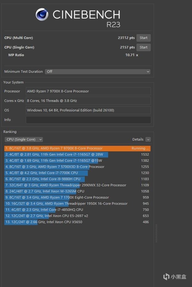This screenshot has width=192, height=287.
Task: Click the 23112 pts multi core score
Action: point(126,38)
